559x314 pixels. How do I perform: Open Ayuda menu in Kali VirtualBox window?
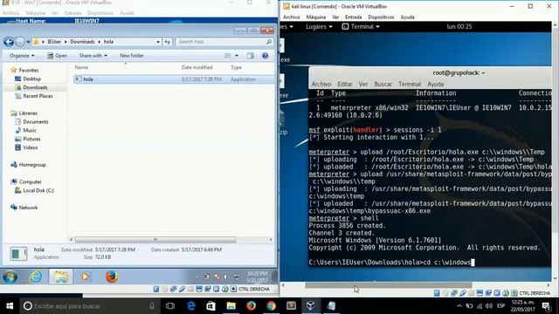(x=407, y=17)
